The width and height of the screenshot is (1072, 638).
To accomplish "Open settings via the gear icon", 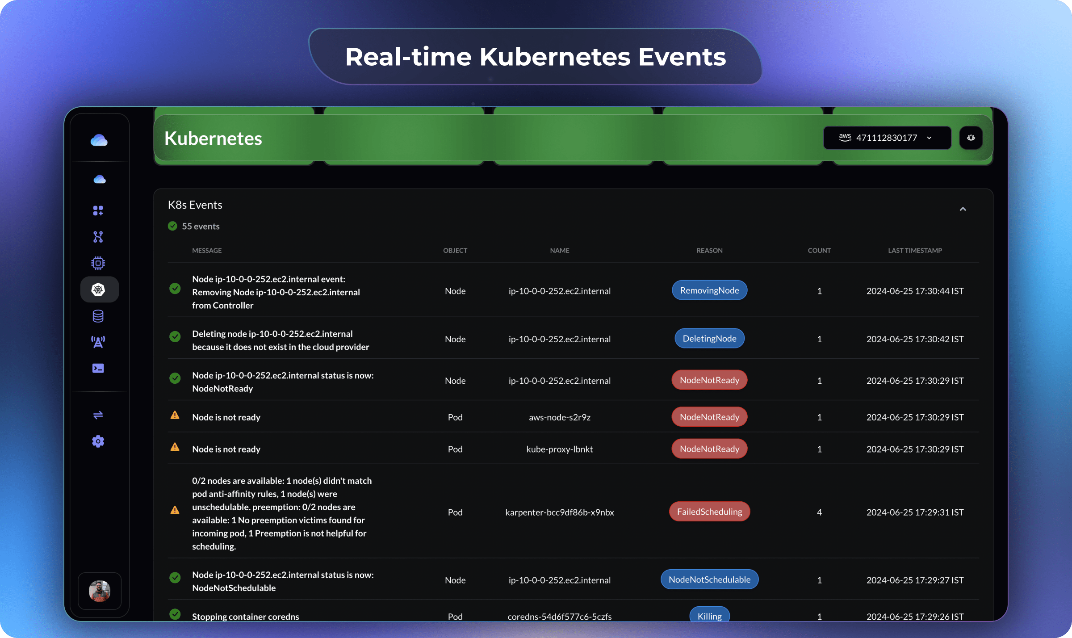I will coord(98,441).
